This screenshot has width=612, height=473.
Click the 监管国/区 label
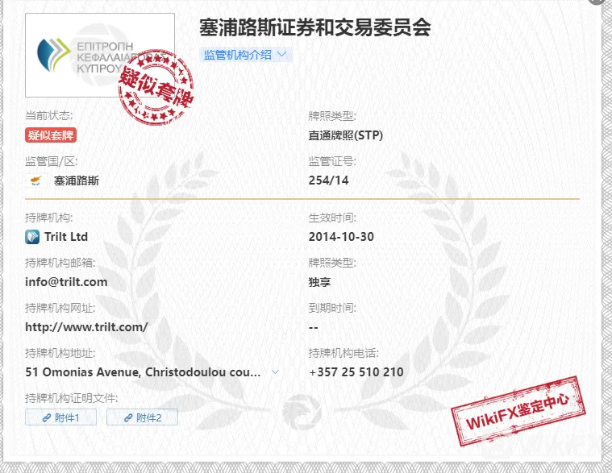(52, 161)
